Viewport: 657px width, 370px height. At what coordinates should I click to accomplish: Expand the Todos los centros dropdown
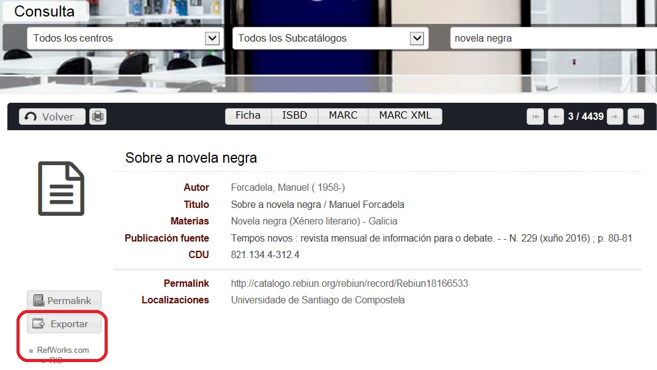tap(212, 38)
